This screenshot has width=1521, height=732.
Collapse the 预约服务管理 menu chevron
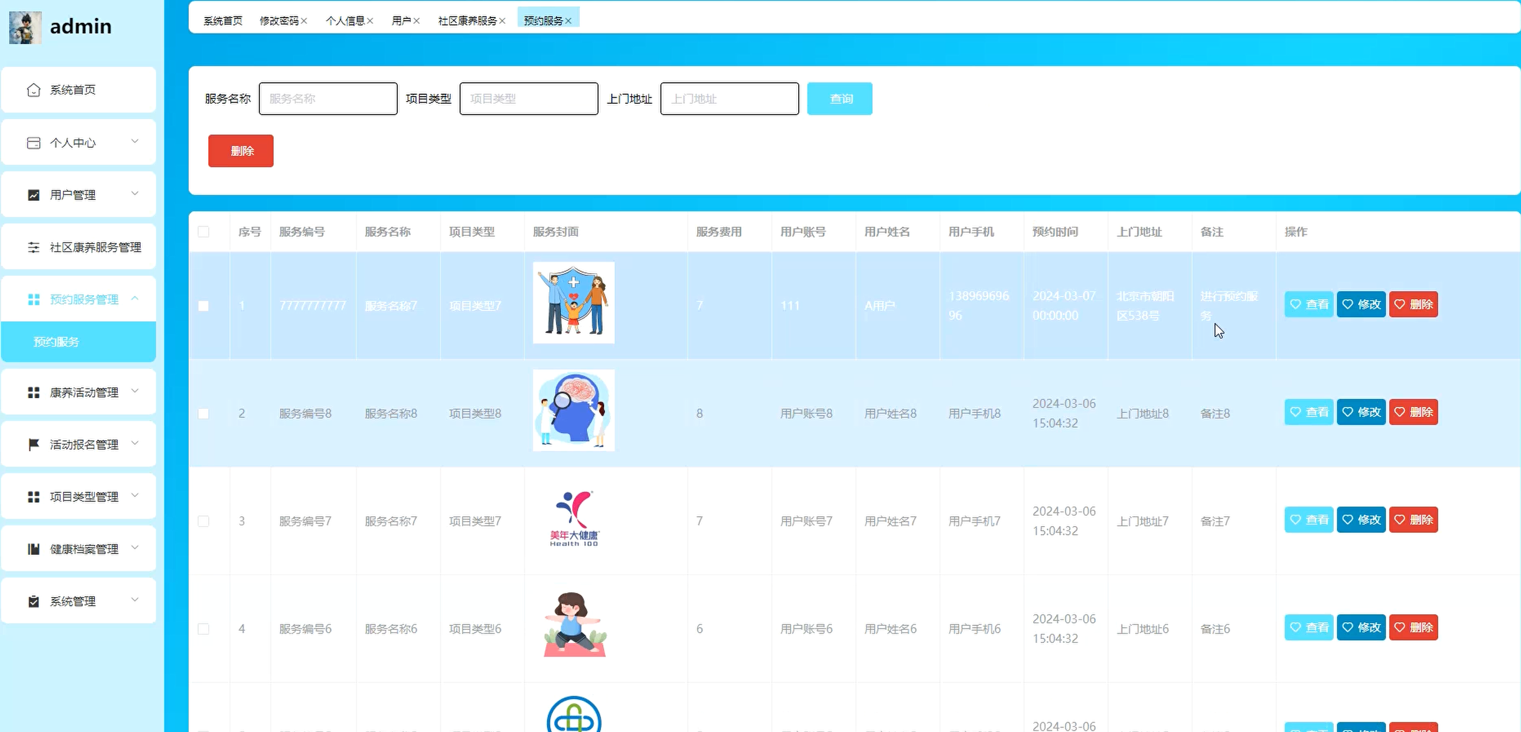tap(134, 298)
